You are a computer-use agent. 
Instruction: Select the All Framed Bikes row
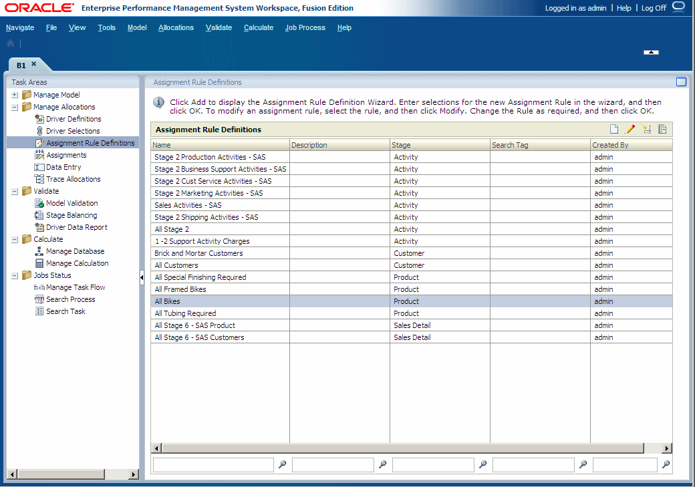tap(412, 289)
